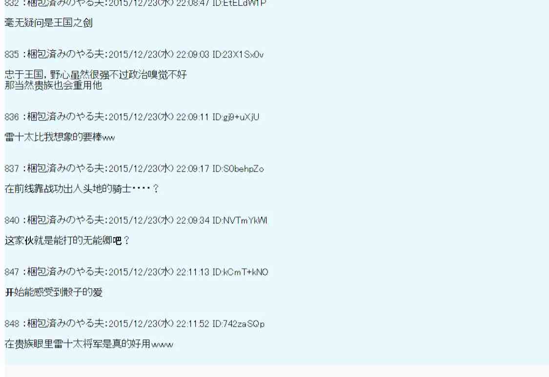Viewport: 549px width, 377px height.
Task: Click comment 这家伙就是能打的无能卿吧
Action: [x=67, y=240]
